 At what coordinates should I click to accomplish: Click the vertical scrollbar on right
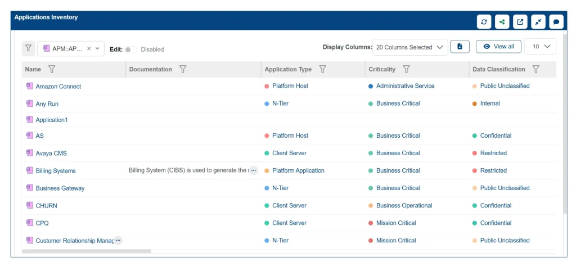pyautogui.click(x=565, y=123)
